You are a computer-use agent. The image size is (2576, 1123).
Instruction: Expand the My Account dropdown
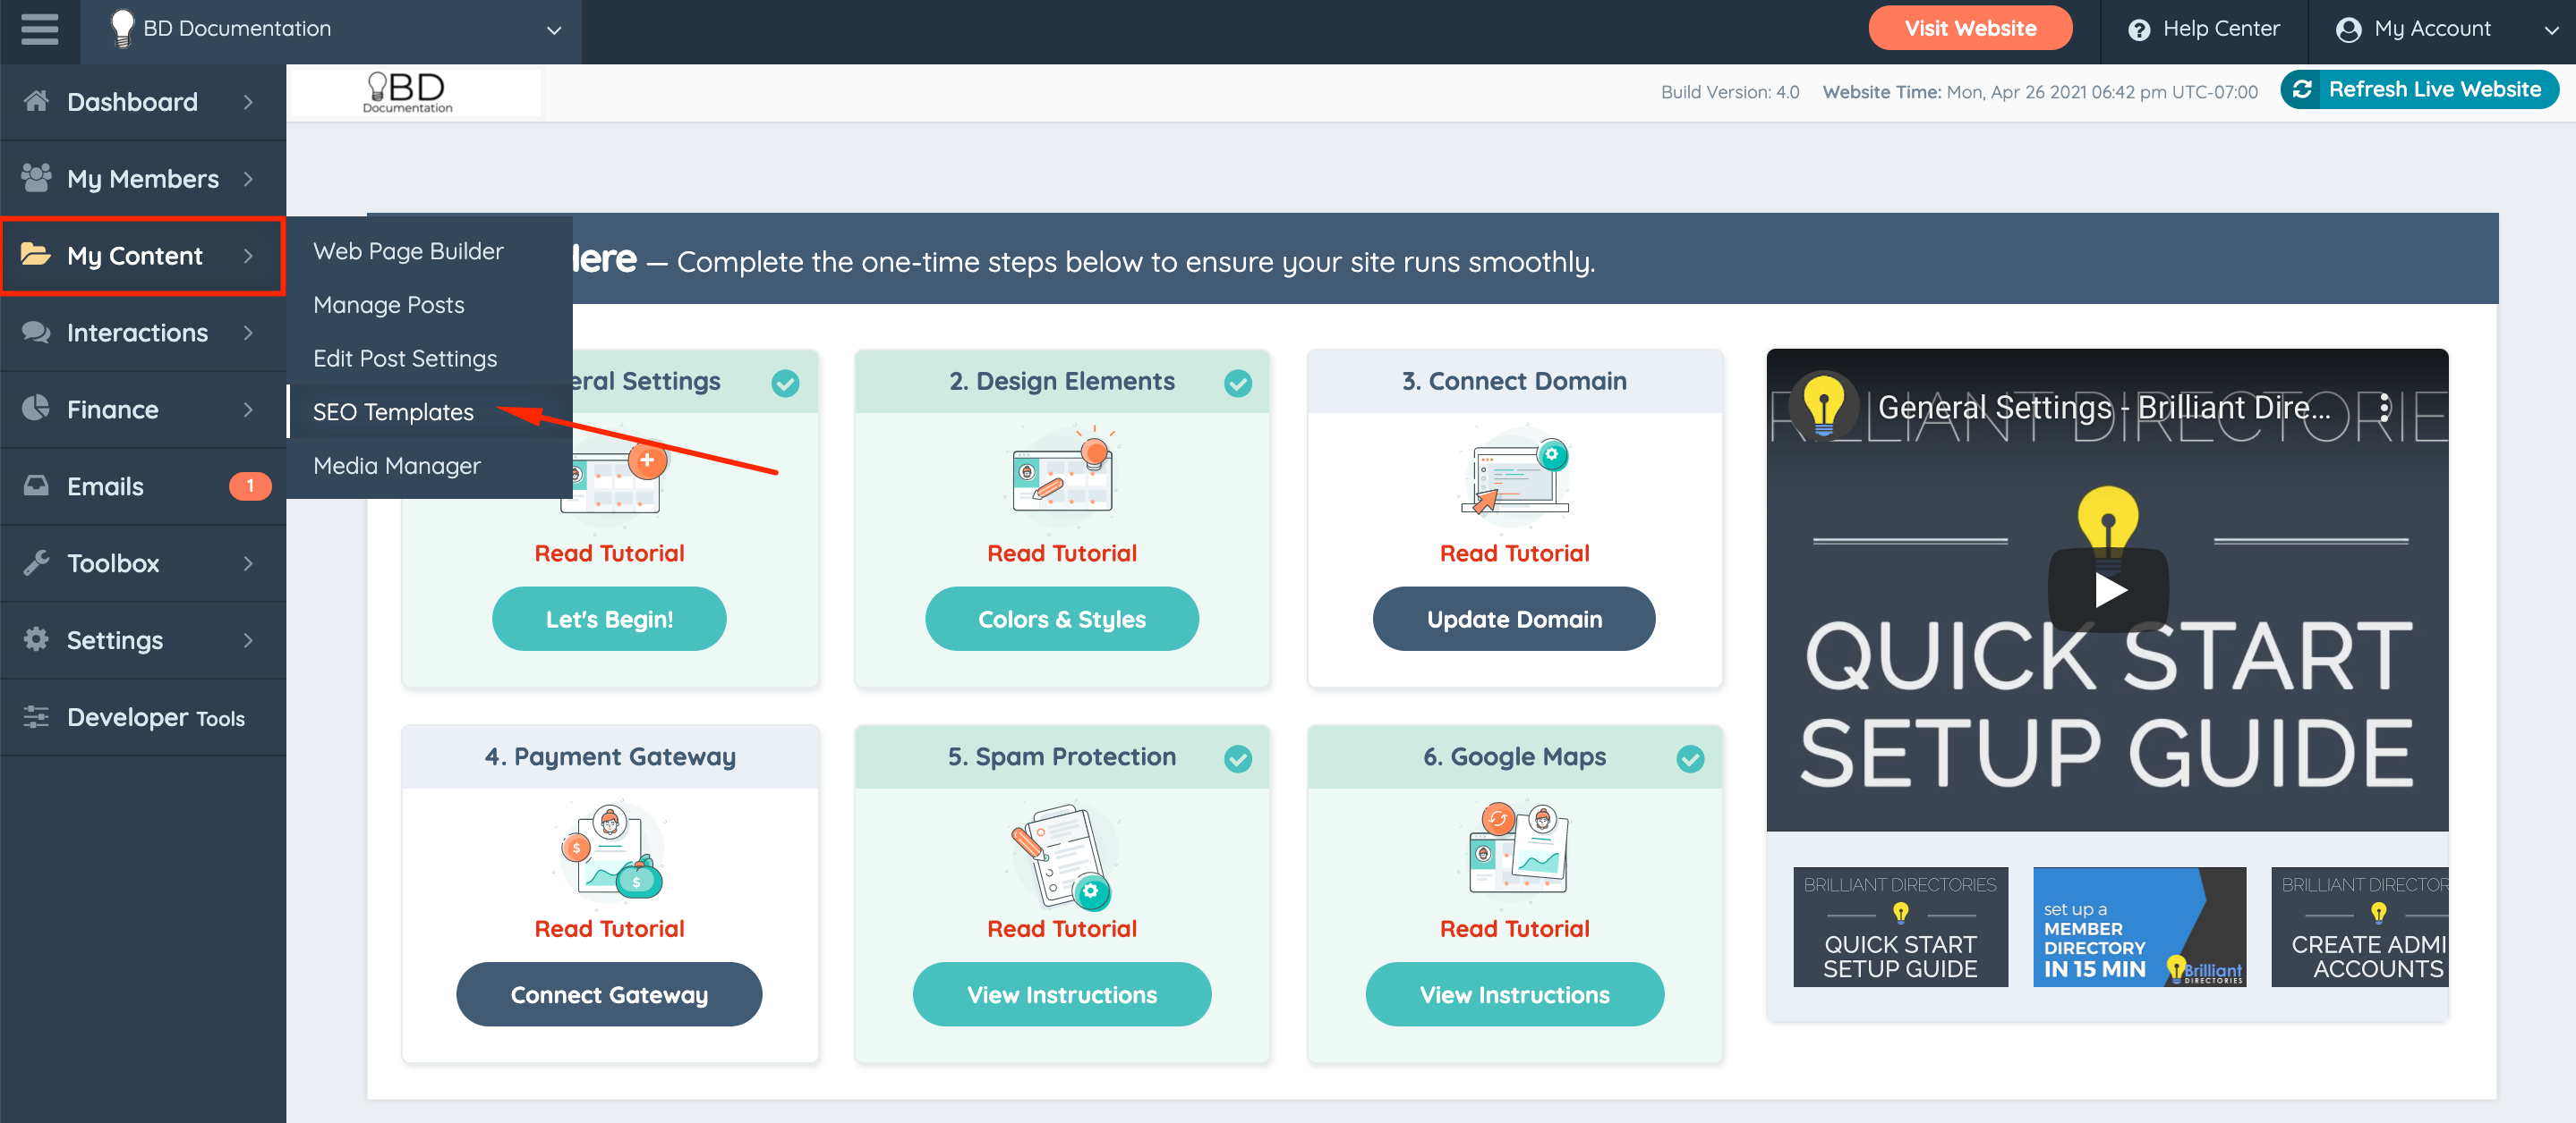click(x=2549, y=30)
